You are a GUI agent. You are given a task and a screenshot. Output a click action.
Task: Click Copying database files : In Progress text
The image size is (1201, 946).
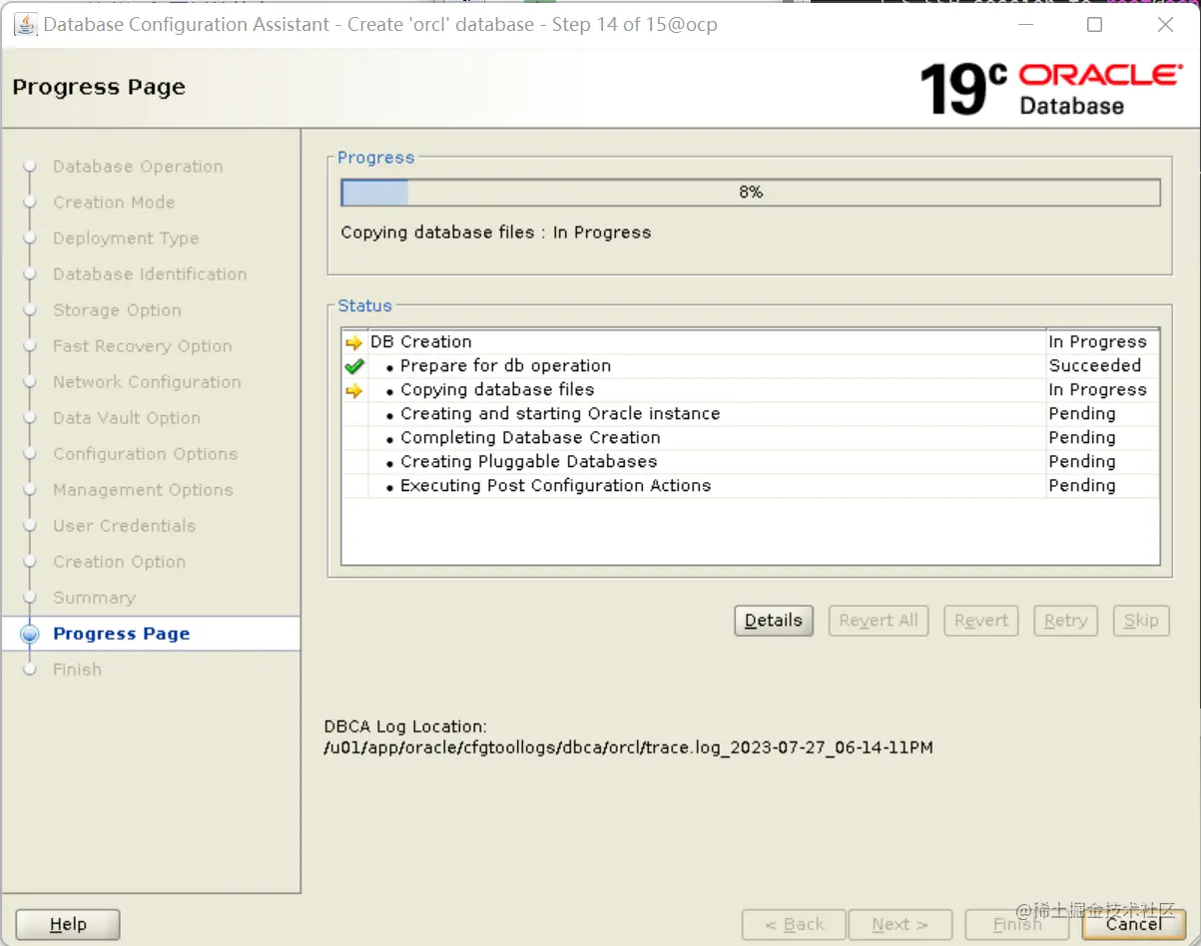pyautogui.click(x=496, y=233)
